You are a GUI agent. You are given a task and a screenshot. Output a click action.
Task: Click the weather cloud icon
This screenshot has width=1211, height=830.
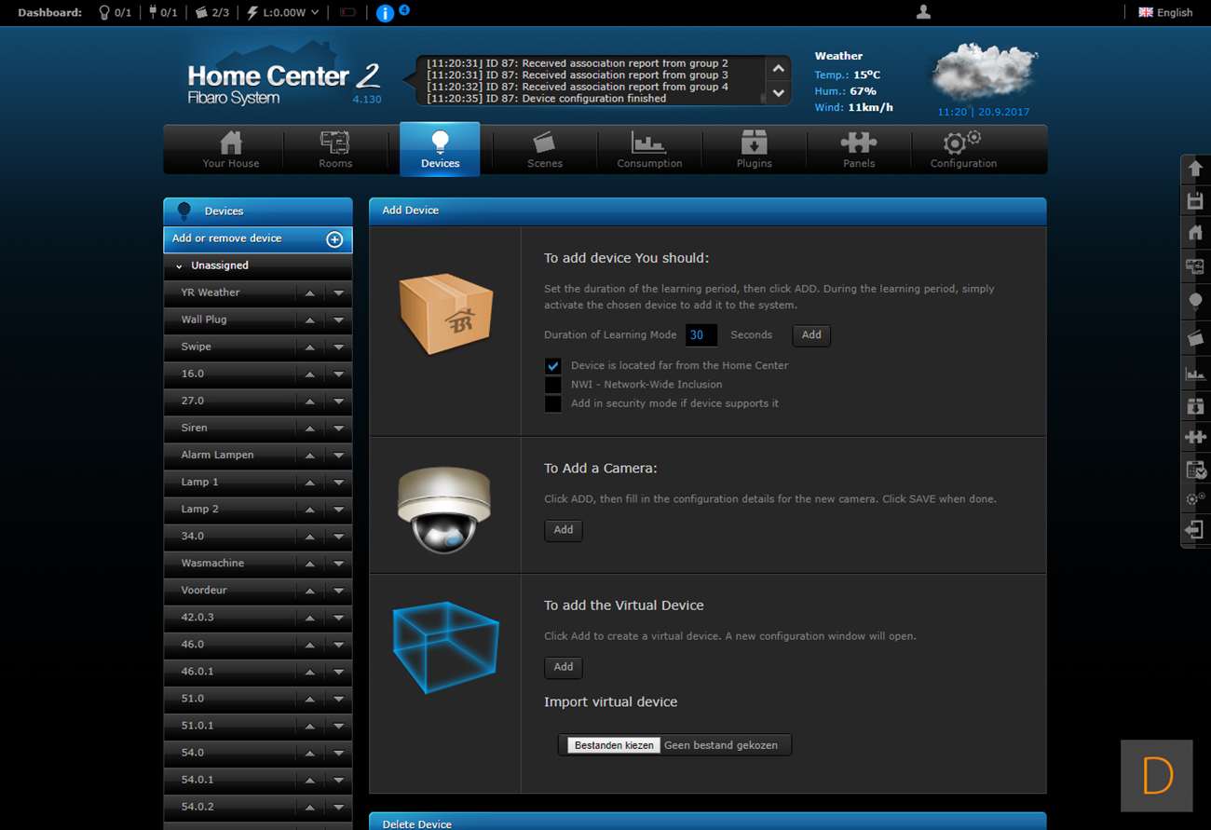984,71
